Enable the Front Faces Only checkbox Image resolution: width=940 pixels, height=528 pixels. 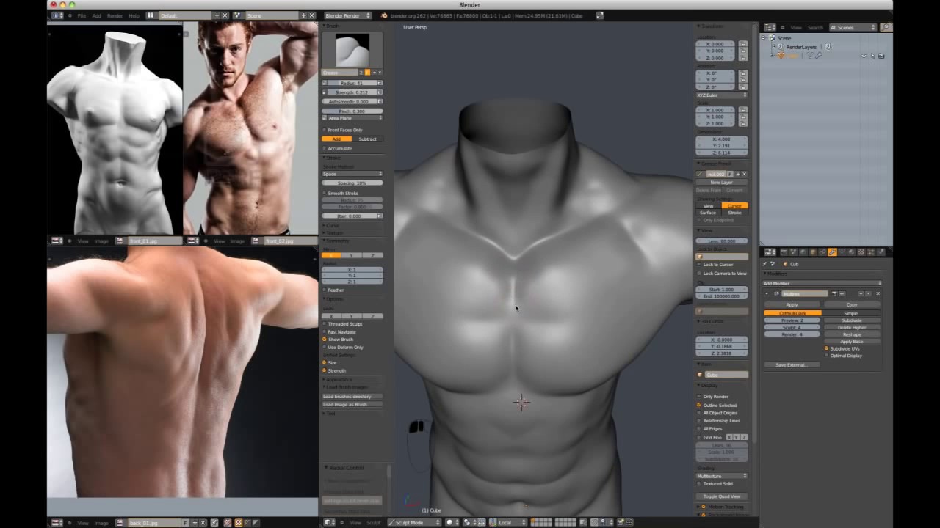tap(325, 130)
